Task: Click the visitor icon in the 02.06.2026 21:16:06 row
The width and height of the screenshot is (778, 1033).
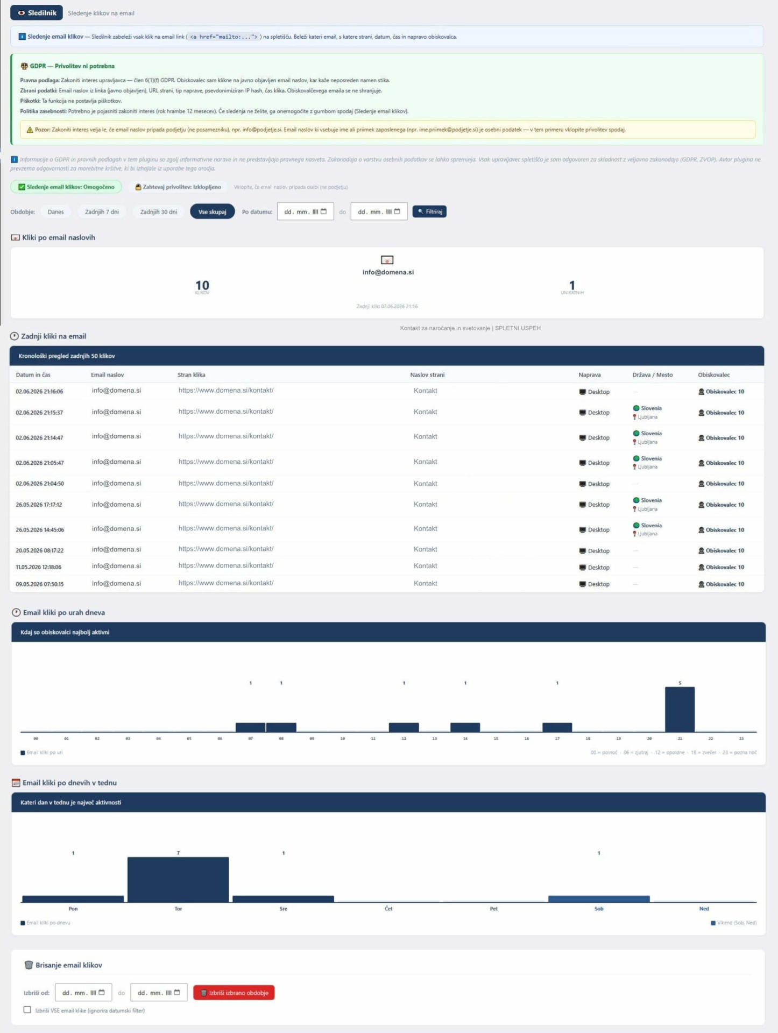Action: 701,392
